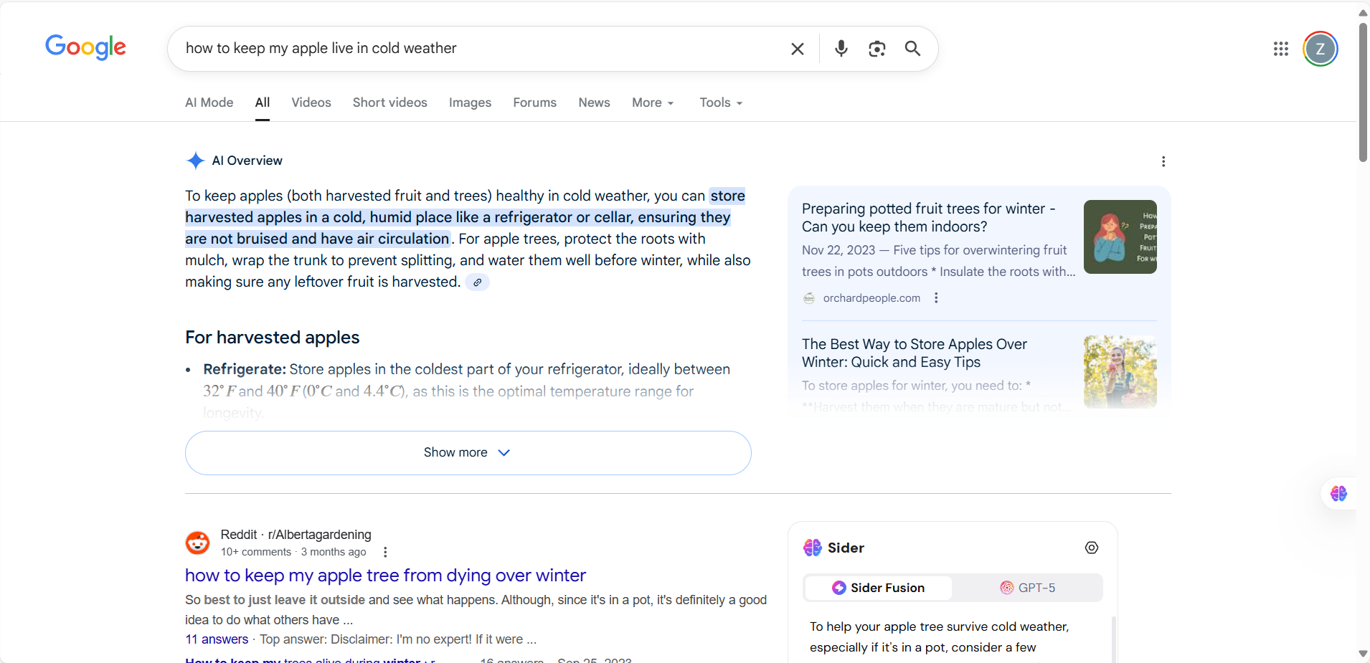Image resolution: width=1370 pixels, height=663 pixels.
Task: Click the Z profile avatar
Action: click(x=1319, y=48)
